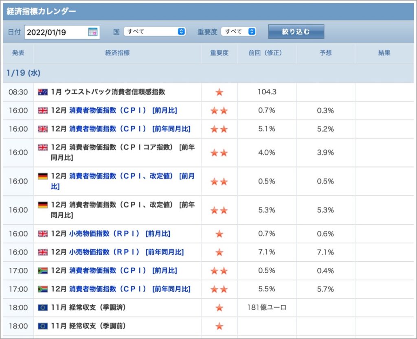Click the 重要度 column header
The width and height of the screenshot is (417, 339).
pyautogui.click(x=219, y=53)
